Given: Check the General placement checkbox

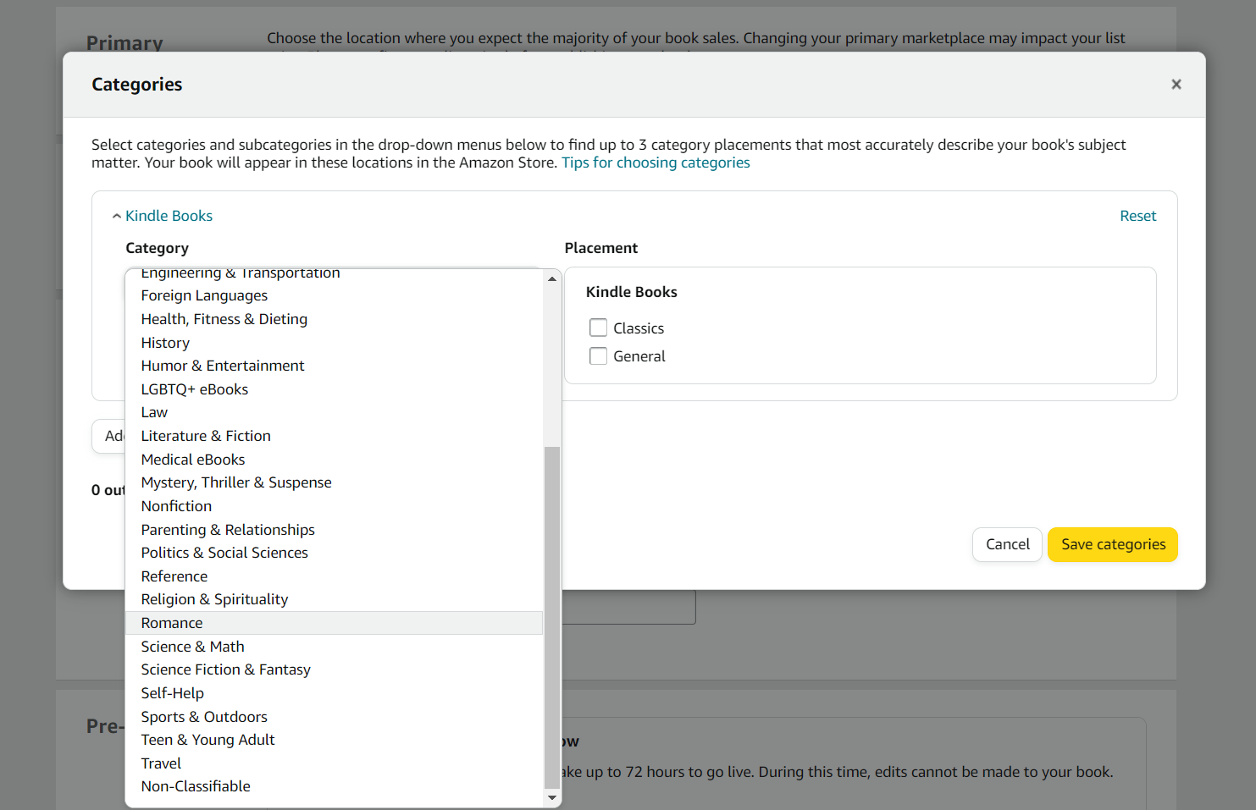Looking at the screenshot, I should (x=598, y=356).
